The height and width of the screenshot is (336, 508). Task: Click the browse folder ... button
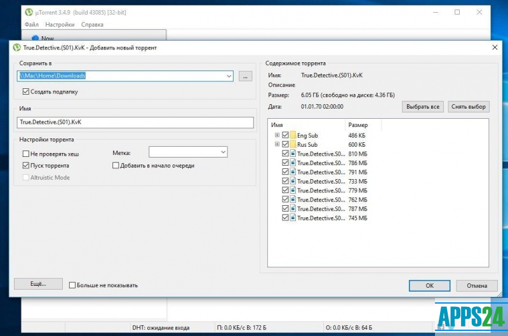[245, 76]
